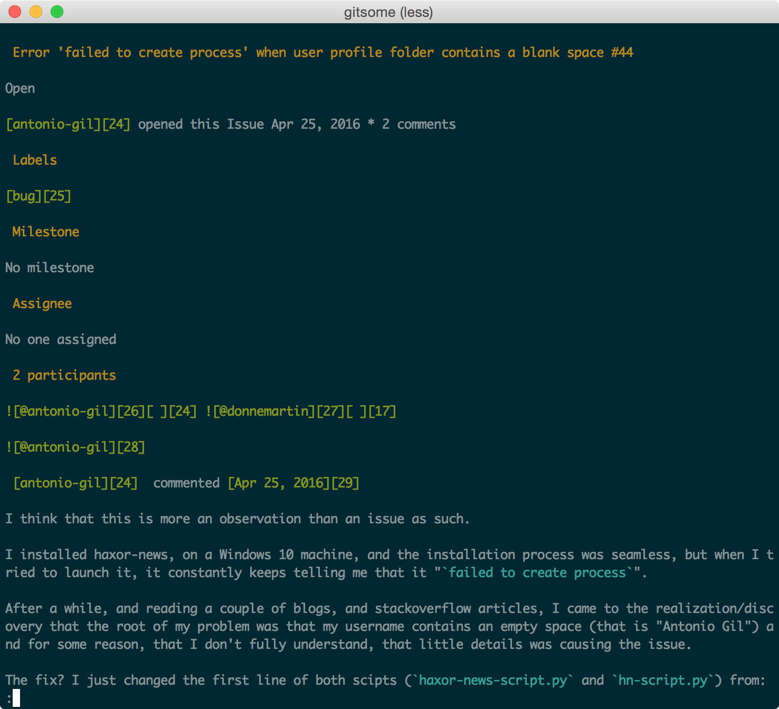Viewport: 779px width, 709px height.
Task: Click the green zoom window button
Action: pos(57,12)
